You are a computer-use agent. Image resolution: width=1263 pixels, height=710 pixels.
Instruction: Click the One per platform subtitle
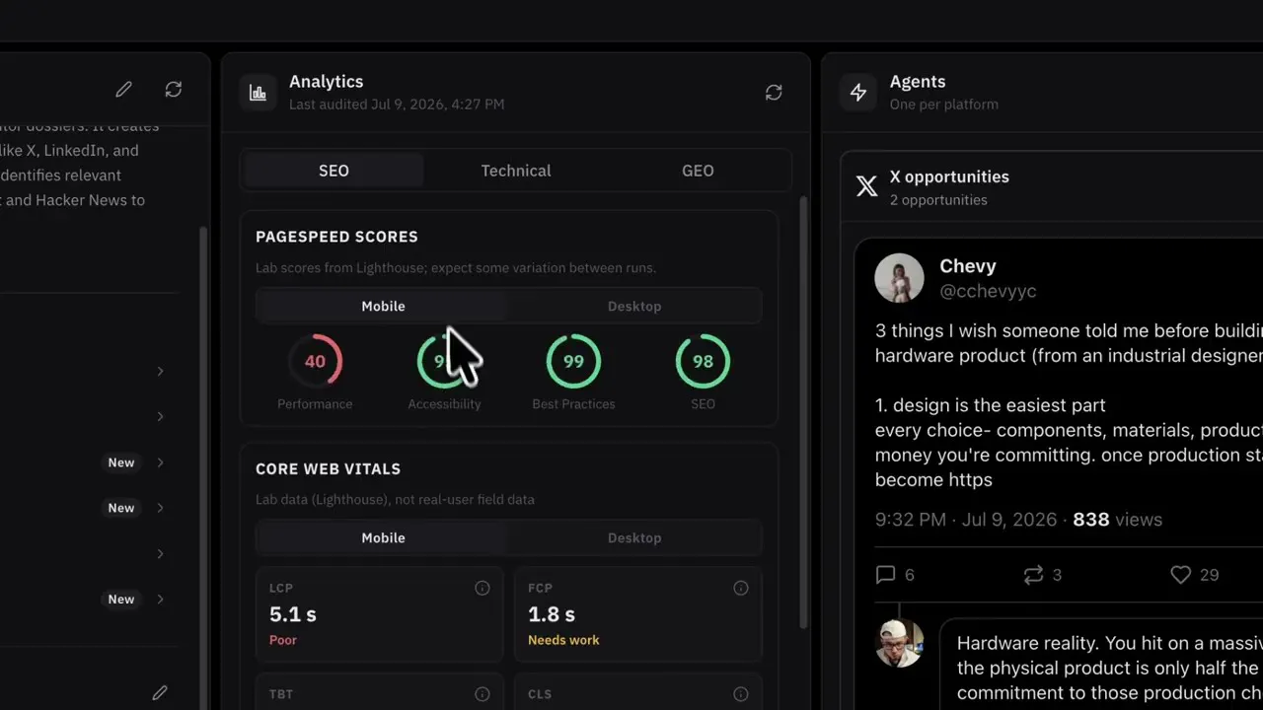[x=944, y=105]
